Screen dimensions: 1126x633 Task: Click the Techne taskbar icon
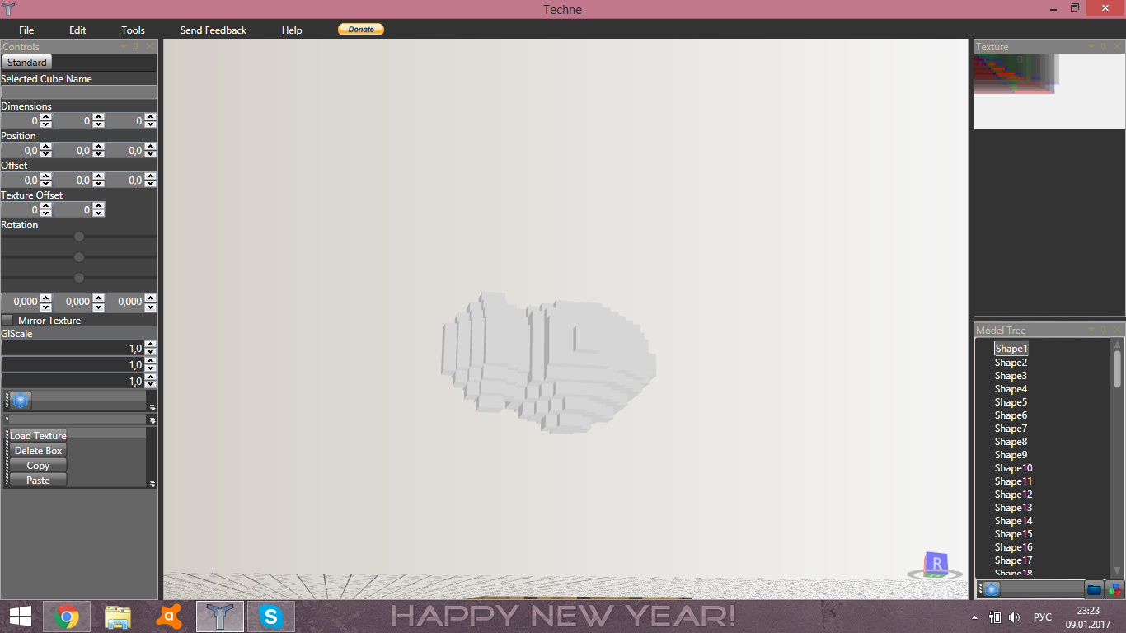(x=219, y=617)
